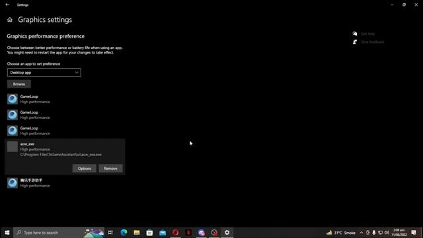The width and height of the screenshot is (423, 238).
Task: Select the second GameLoop entry icon
Action: (x=12, y=115)
